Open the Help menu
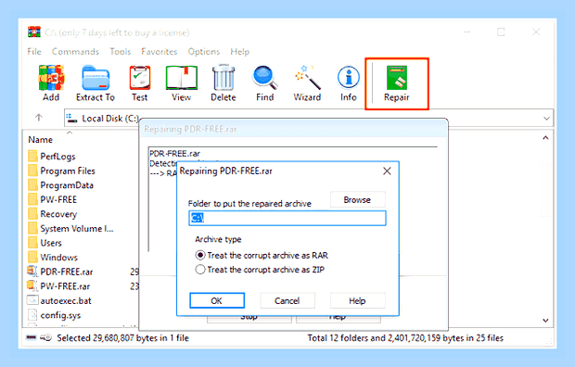The image size is (575, 367). click(x=240, y=51)
